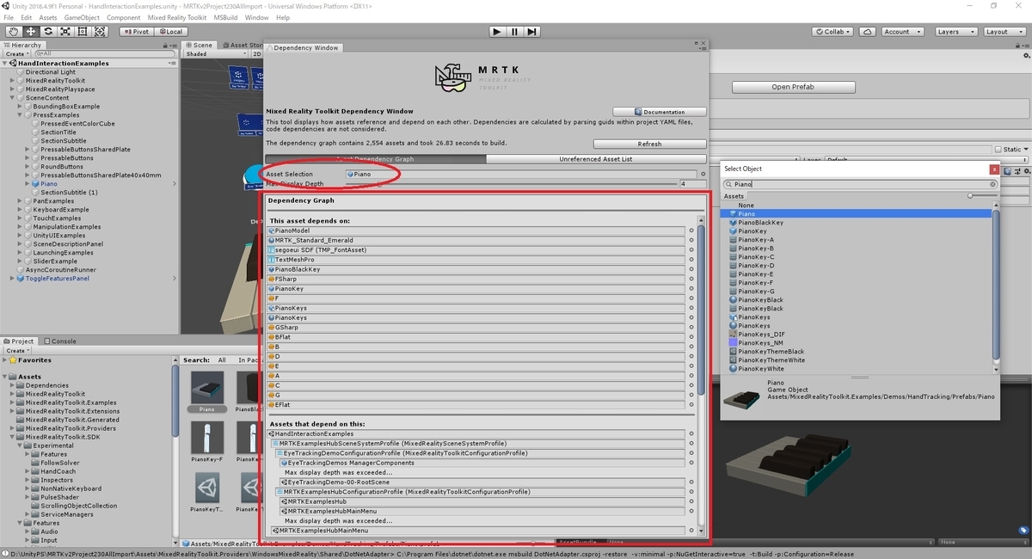The width and height of the screenshot is (1032, 559).
Task: Select the combined Transform tool
Action: click(101, 32)
